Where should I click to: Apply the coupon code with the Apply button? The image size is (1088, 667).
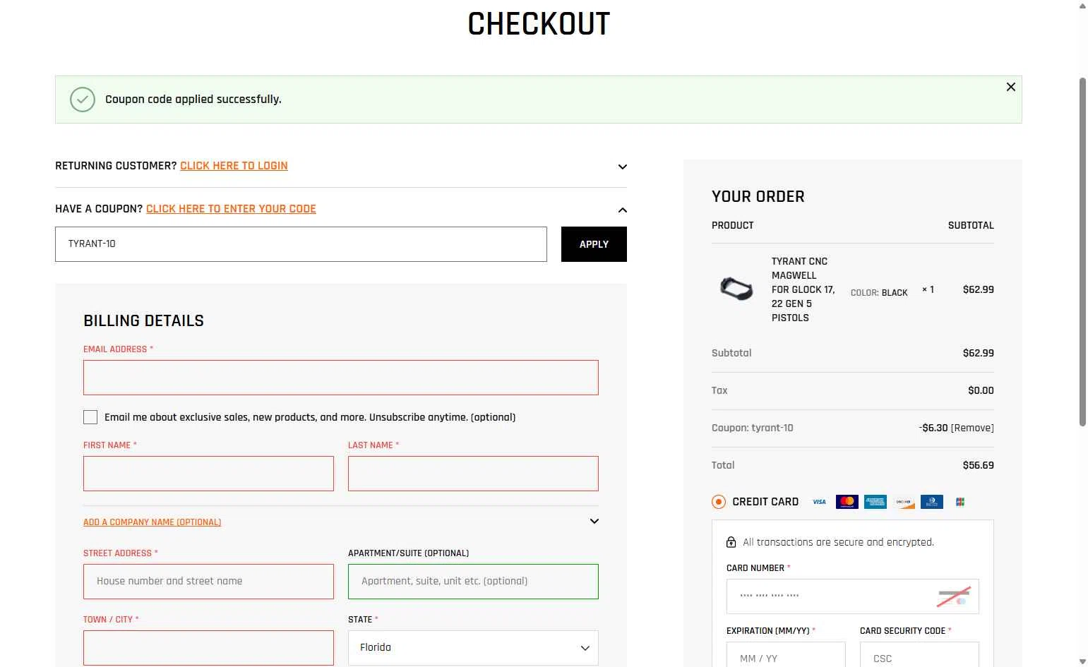(594, 244)
